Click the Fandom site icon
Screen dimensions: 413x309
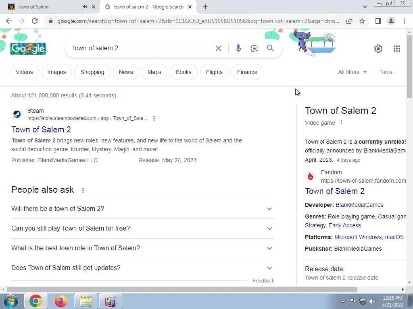coord(311,176)
